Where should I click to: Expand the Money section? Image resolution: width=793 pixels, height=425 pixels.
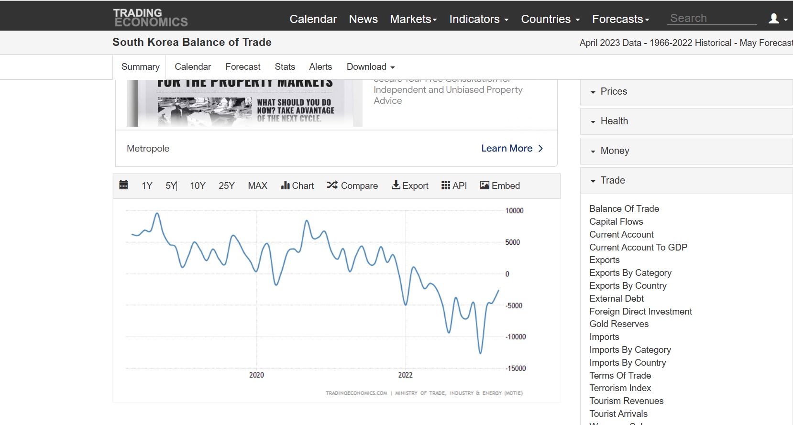pyautogui.click(x=686, y=151)
